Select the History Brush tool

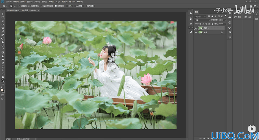(3, 46)
